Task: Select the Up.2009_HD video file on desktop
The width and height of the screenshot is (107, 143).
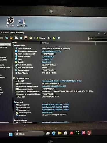Action: [x=22, y=23]
